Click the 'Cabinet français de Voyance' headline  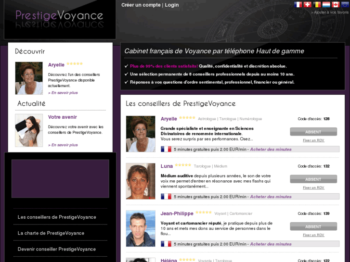[x=214, y=51]
